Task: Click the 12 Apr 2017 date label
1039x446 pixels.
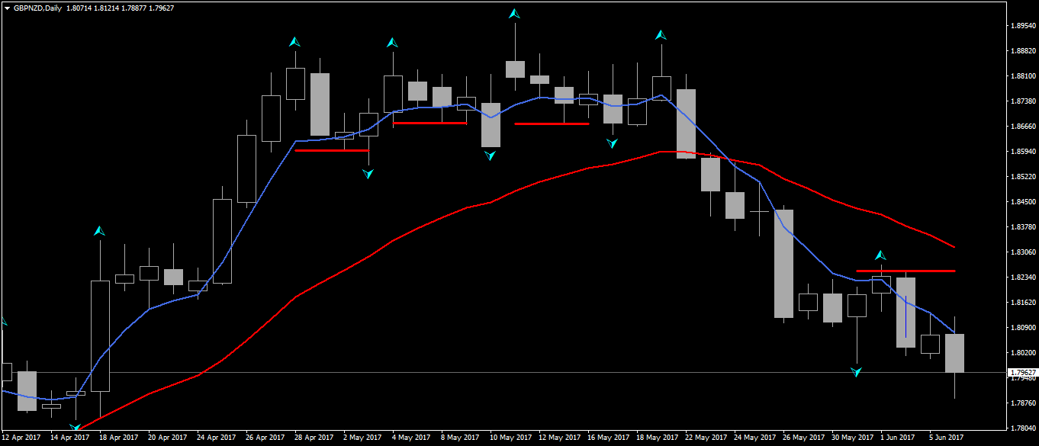Action: click(21, 438)
